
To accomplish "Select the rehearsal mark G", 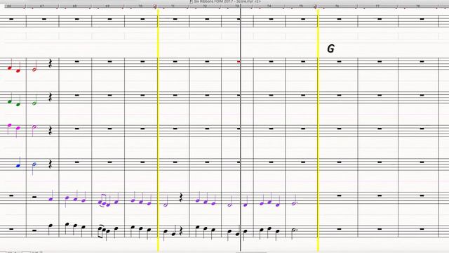I will [330, 48].
